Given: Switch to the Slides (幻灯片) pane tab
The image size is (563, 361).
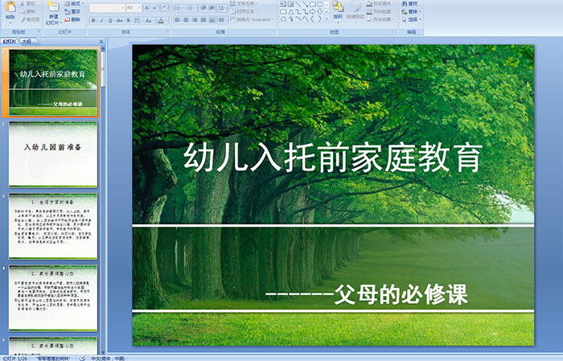Looking at the screenshot, I should 10,42.
